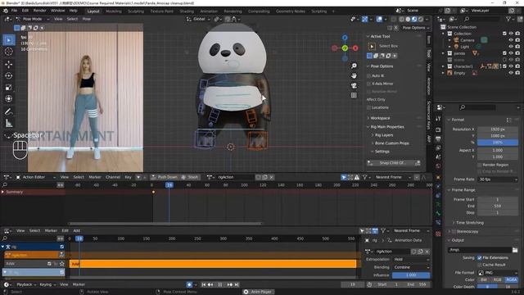Open the Pose menu in viewport header
Viewport: 524px width, 295px height.
(x=87, y=19)
